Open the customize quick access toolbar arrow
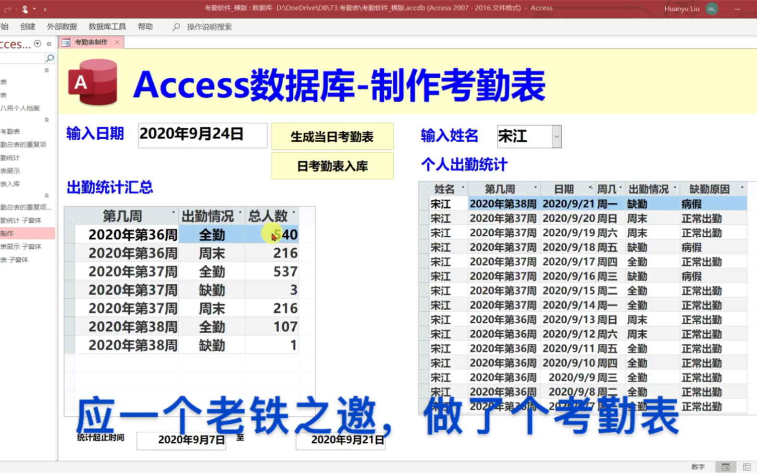757x473 pixels. (x=45, y=9)
